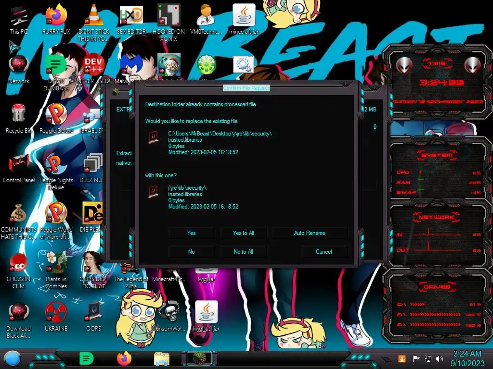Open the Firefox icon labeled FURRY FUX
This screenshot has height=369, width=493.
(x=56, y=19)
